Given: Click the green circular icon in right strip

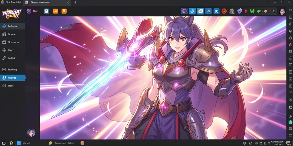Looking at the screenshot, I should [x=290, y=122].
